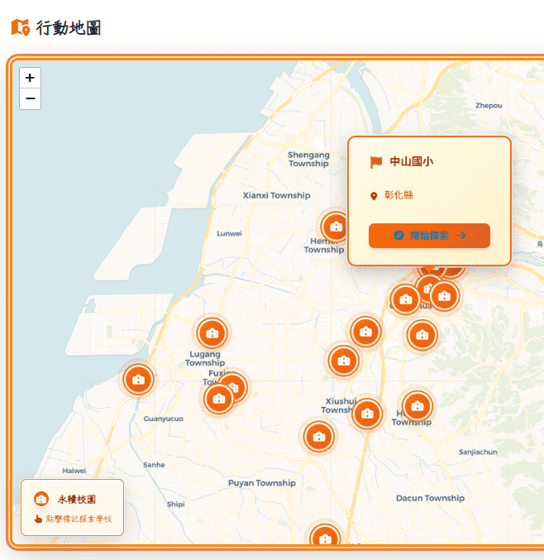Viewport: 544px width, 560px height.
Task: Click the 行動地圖 heading text
Action: pyautogui.click(x=69, y=28)
